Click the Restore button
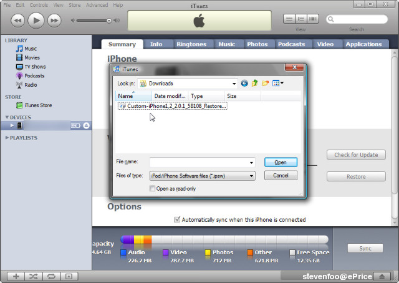Image resolution: width=399 pixels, height=283 pixels. pos(356,176)
